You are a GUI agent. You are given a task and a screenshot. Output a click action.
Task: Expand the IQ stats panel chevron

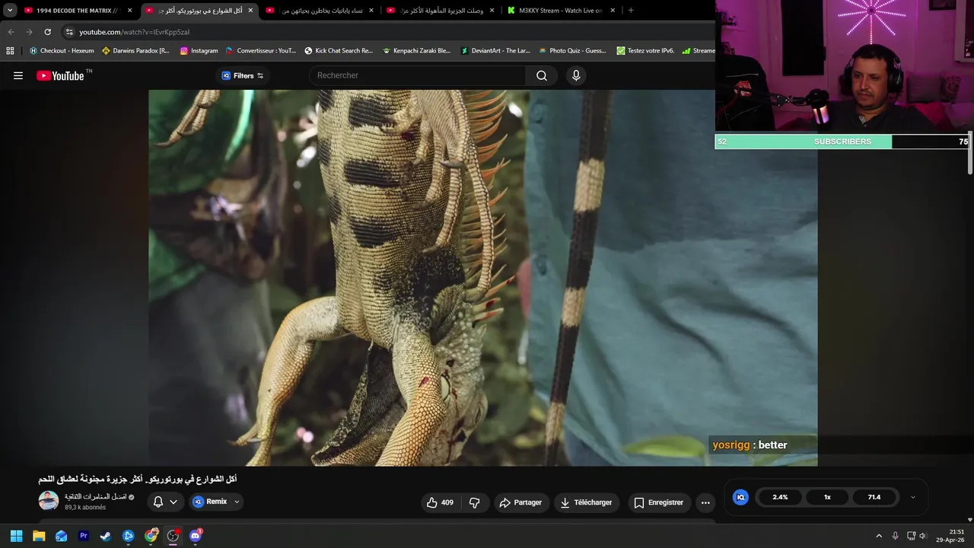[x=913, y=497]
